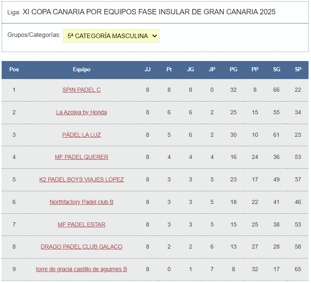The width and height of the screenshot is (311, 283).
Task: Click the JP column header
Action: pos(212,70)
